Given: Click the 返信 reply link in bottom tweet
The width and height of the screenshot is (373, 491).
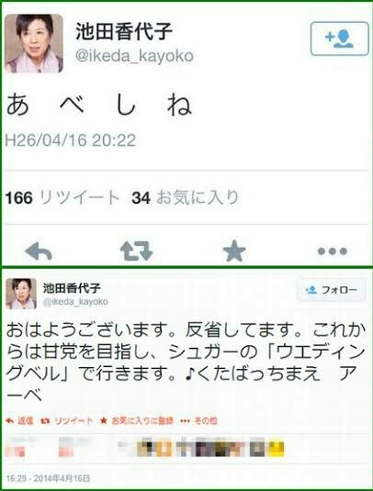Looking at the screenshot, I should (19, 421).
